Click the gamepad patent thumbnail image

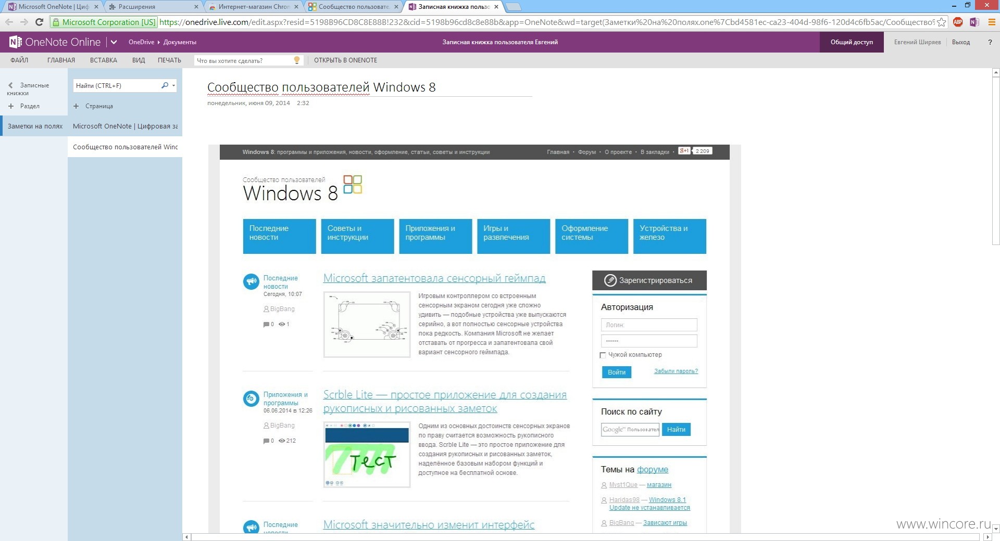367,325
